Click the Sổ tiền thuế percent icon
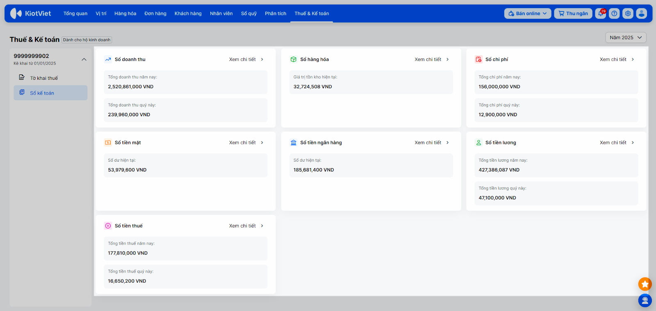Image resolution: width=656 pixels, height=311 pixels. (x=108, y=226)
